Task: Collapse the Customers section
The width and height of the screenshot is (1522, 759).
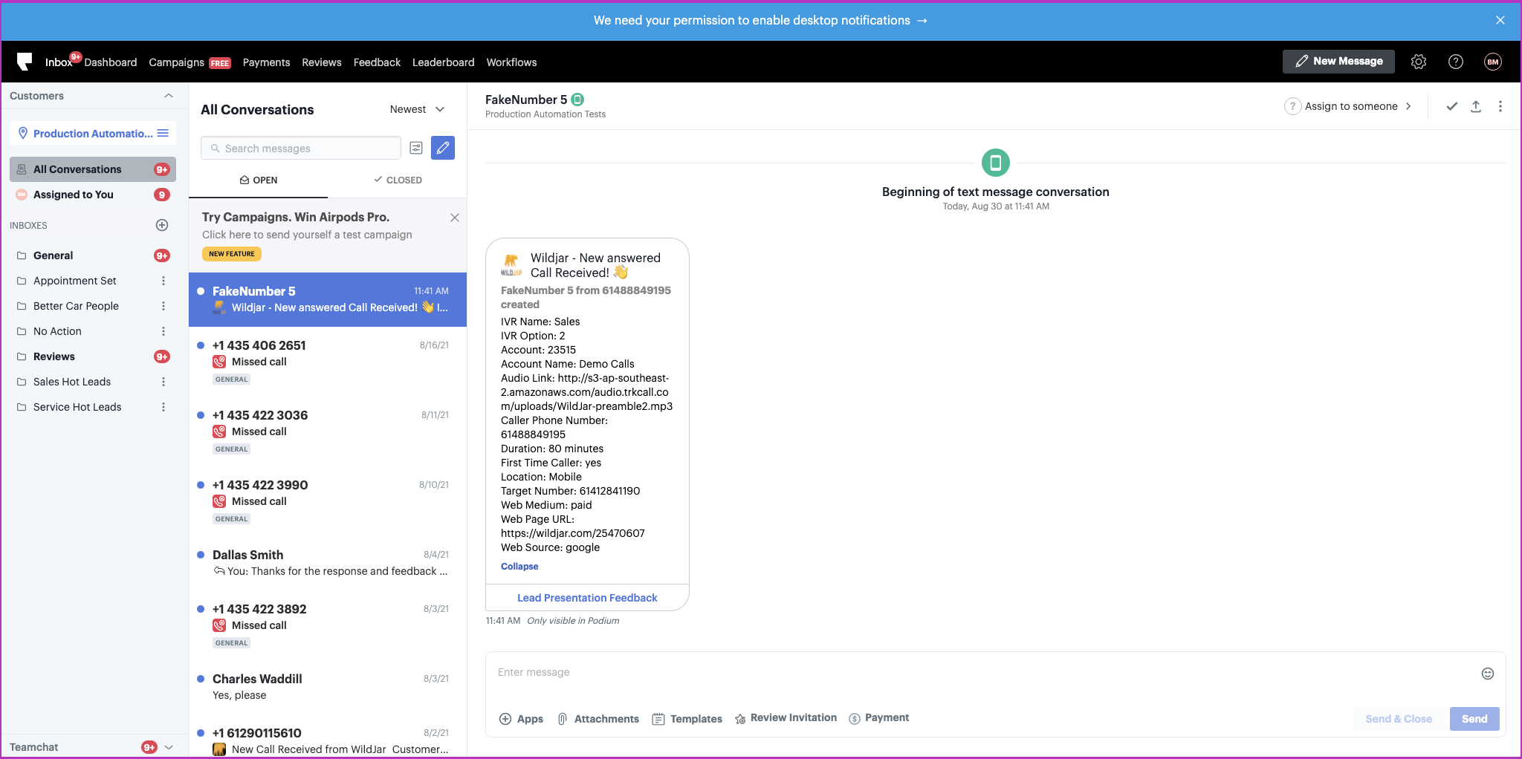Action: (x=169, y=96)
